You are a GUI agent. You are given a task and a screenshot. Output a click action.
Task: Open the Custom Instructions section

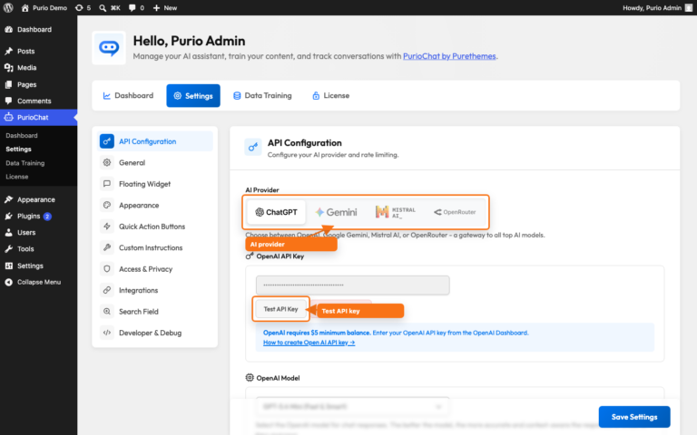pyautogui.click(x=154, y=247)
